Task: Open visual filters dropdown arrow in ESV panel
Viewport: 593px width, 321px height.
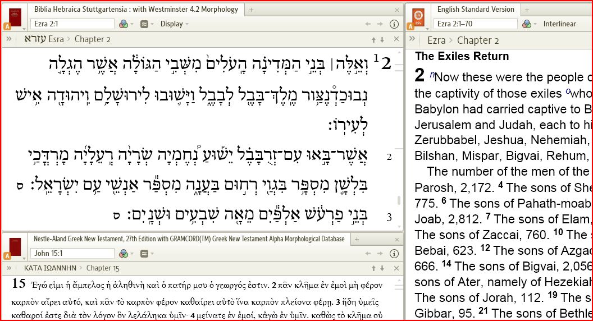Action: coord(535,24)
